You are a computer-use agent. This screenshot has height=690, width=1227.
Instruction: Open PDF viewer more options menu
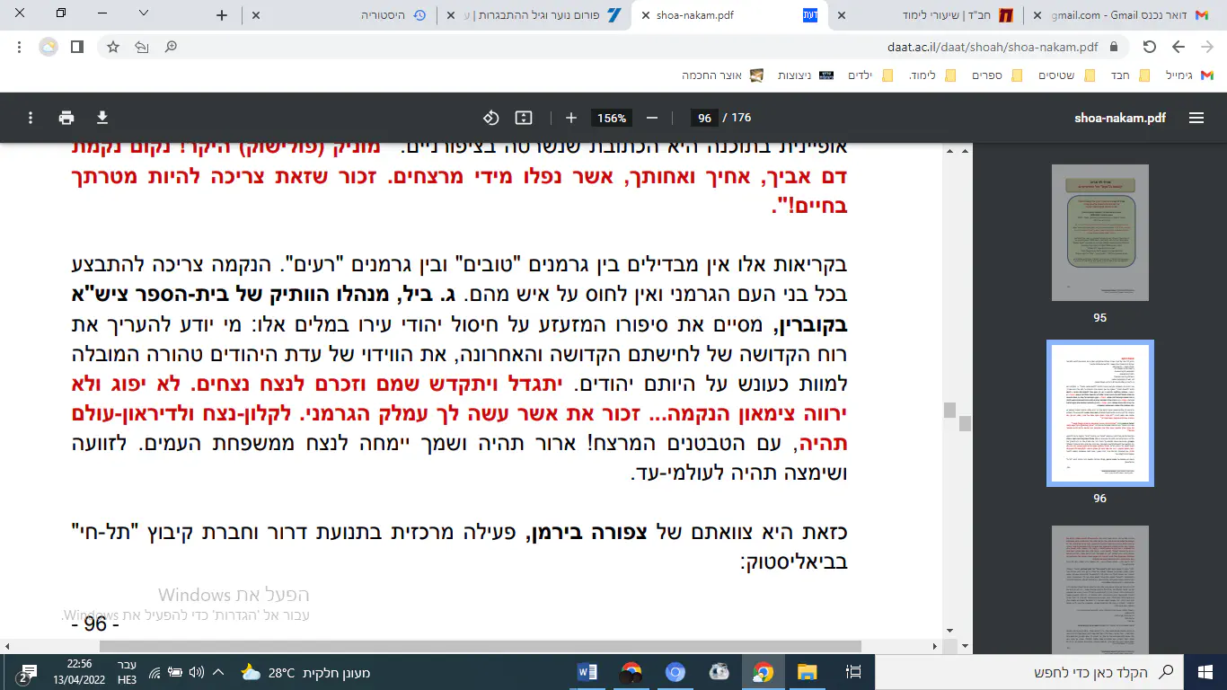[x=31, y=118]
